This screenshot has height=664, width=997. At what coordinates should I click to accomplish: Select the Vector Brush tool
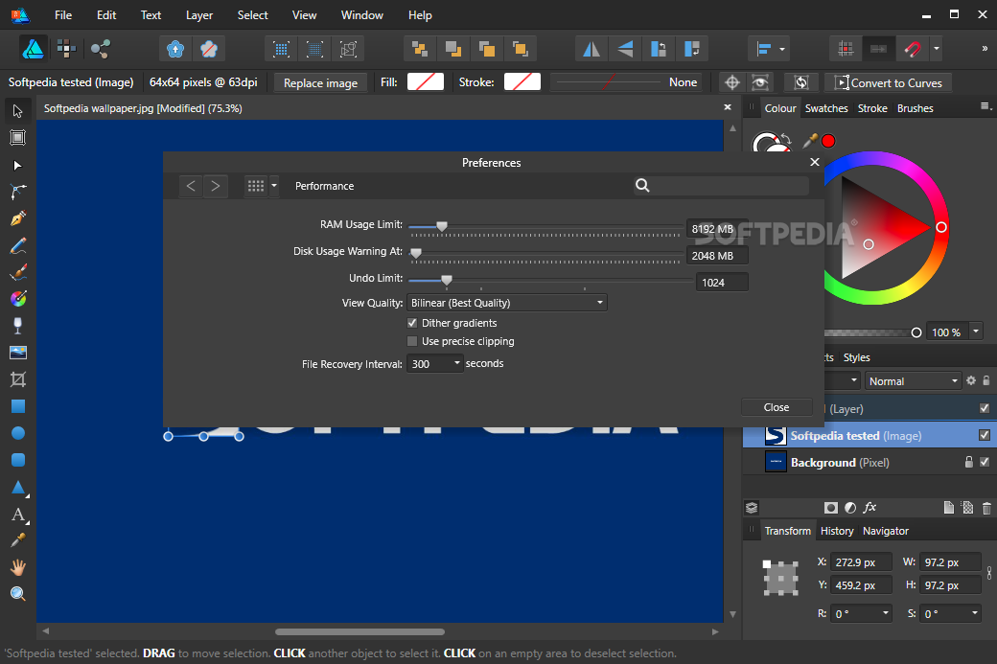(x=18, y=272)
